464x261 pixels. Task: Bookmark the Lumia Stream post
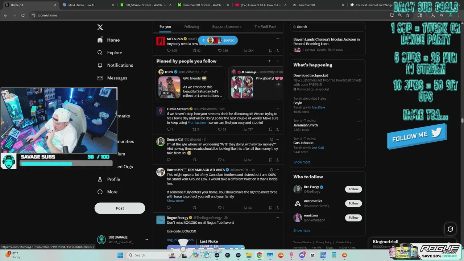click(270, 129)
